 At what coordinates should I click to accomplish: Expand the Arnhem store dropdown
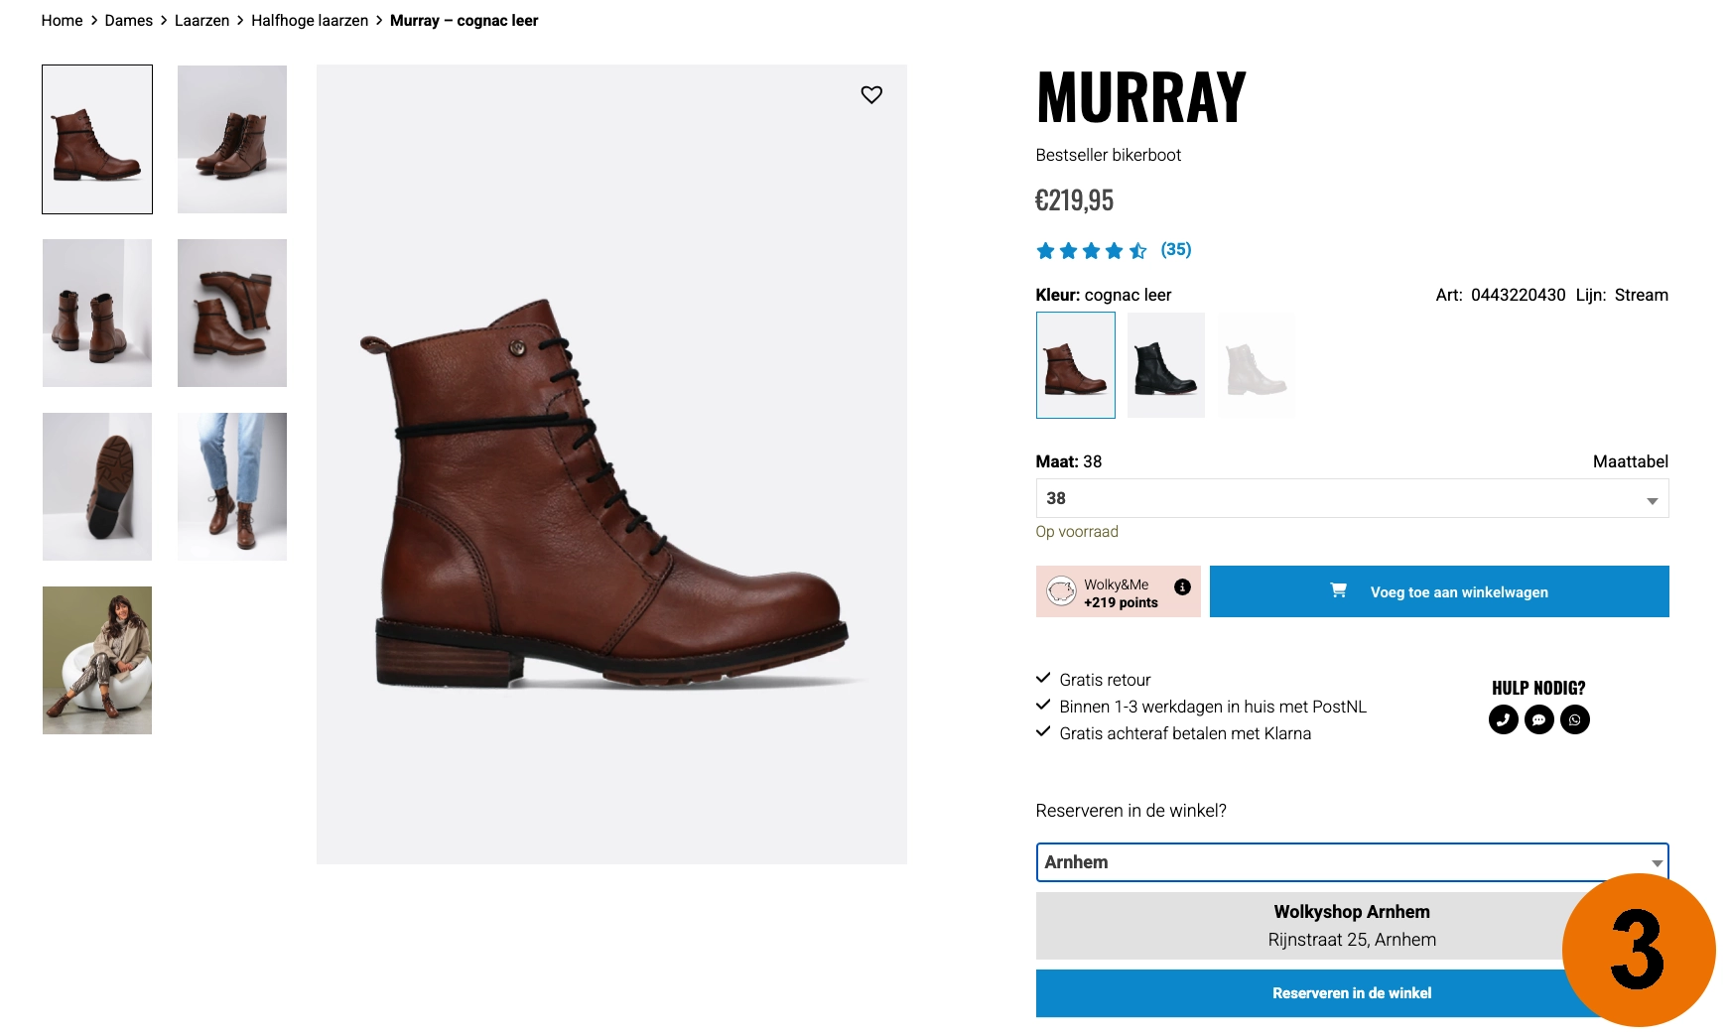pos(1352,862)
